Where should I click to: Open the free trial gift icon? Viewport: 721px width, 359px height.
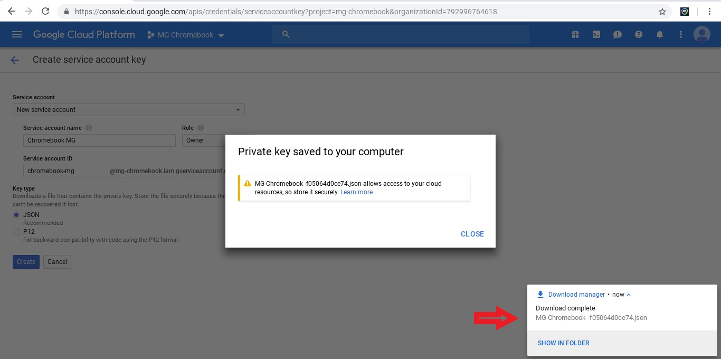pos(575,34)
